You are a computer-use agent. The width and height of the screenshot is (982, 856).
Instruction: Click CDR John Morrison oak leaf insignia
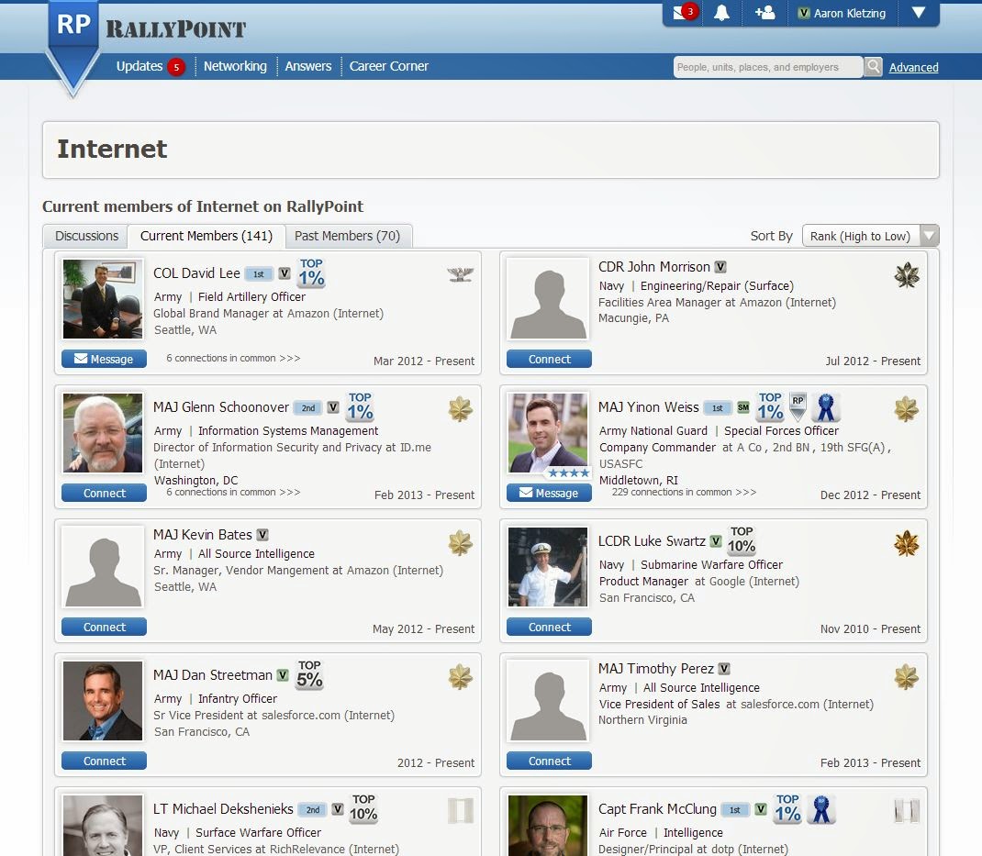coord(906,275)
